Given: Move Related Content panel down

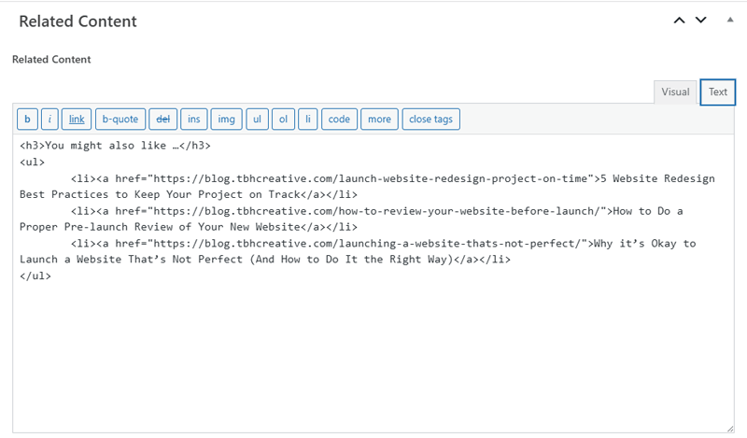Looking at the screenshot, I should click(701, 21).
